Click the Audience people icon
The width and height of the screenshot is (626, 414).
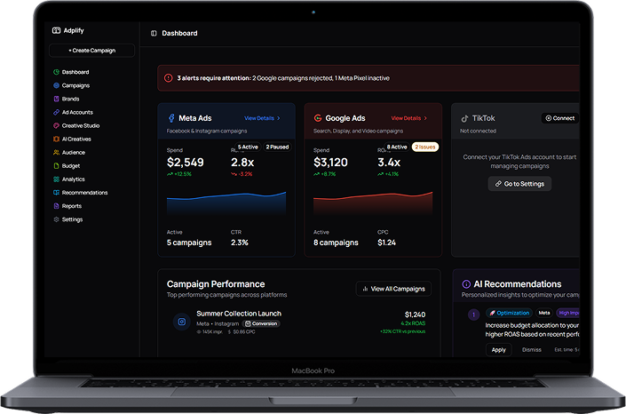pyautogui.click(x=56, y=152)
